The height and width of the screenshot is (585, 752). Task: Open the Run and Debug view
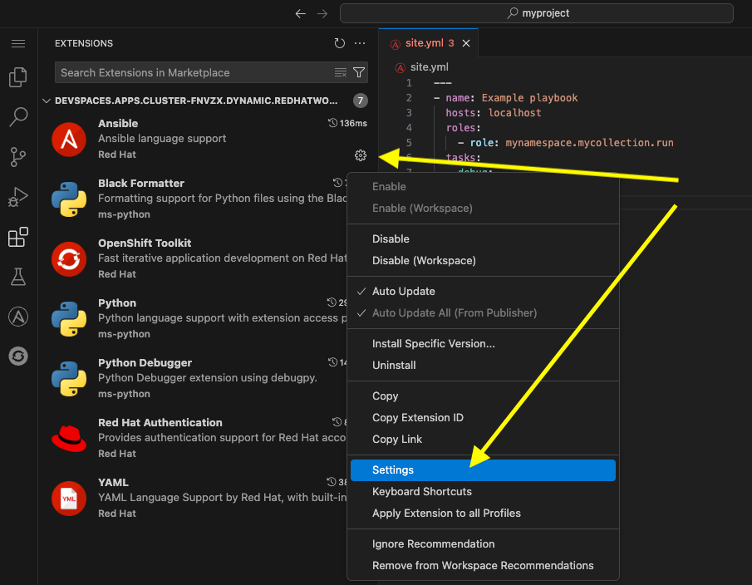click(18, 197)
